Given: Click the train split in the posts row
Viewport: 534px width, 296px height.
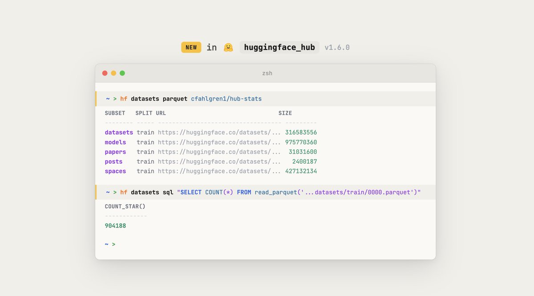Looking at the screenshot, I should pos(146,162).
